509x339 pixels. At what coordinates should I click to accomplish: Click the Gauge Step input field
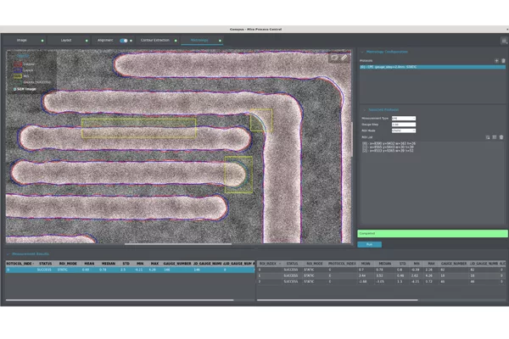point(403,125)
